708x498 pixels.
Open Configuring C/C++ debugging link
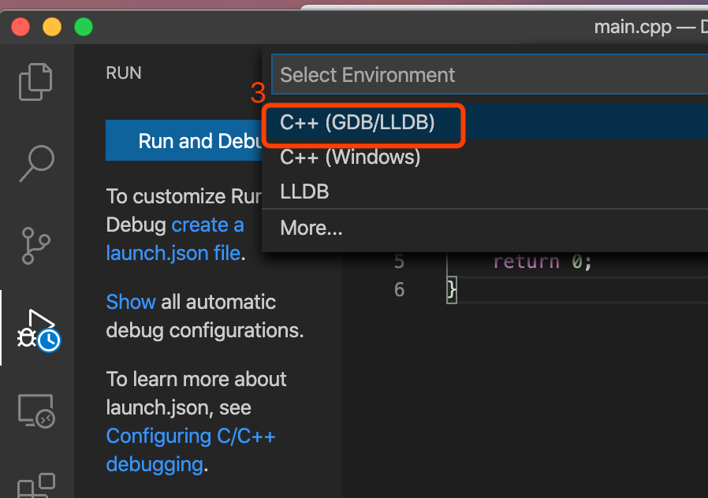pyautogui.click(x=191, y=450)
